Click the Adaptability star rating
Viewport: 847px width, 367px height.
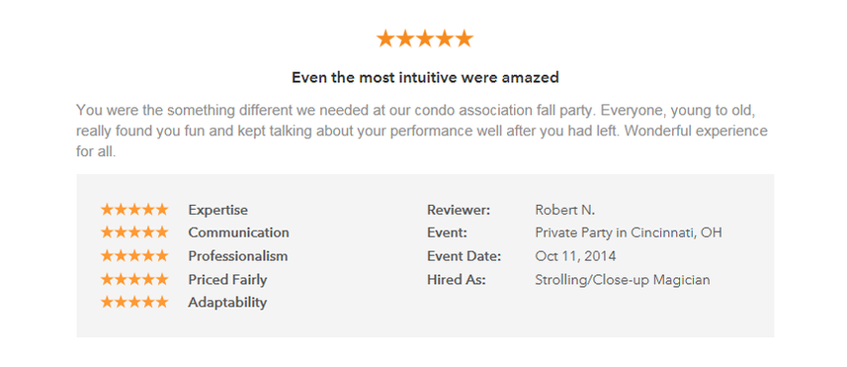[x=134, y=302]
